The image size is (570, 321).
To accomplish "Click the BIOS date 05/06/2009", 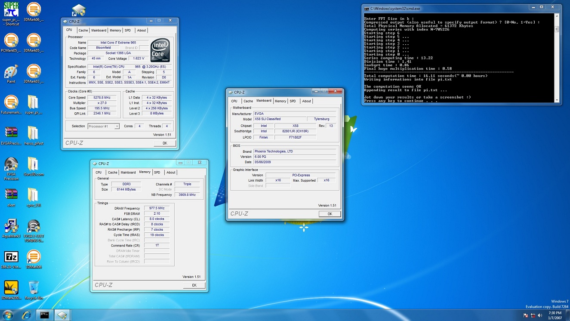I will click(x=295, y=162).
